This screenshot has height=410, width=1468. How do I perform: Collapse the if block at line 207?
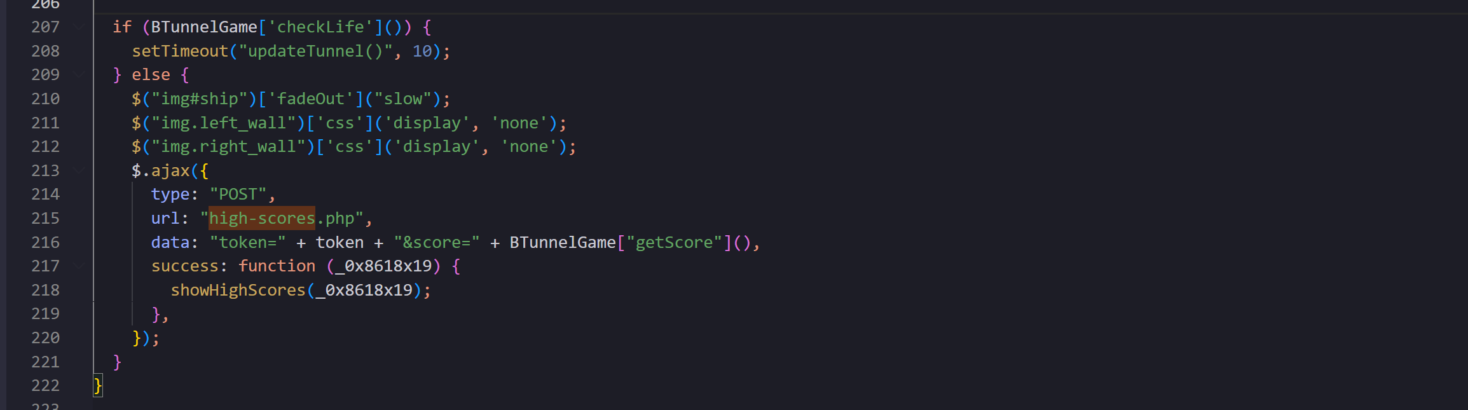pos(79,27)
